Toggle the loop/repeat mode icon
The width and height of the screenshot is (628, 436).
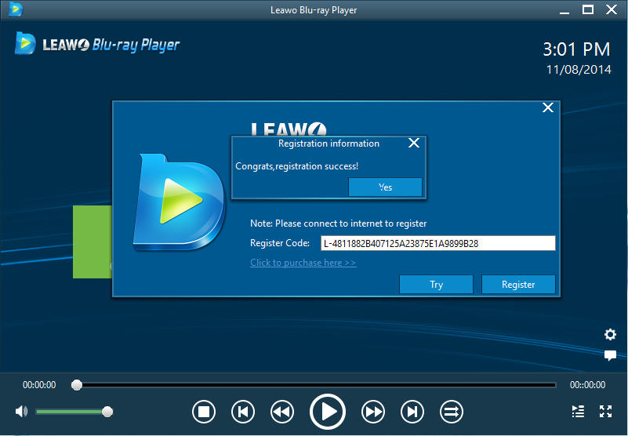pos(452,412)
